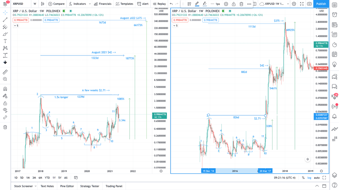The height and width of the screenshot is (190, 339).
Task: Remove drawings with the left sidebar trash icon
Action: pos(5,127)
